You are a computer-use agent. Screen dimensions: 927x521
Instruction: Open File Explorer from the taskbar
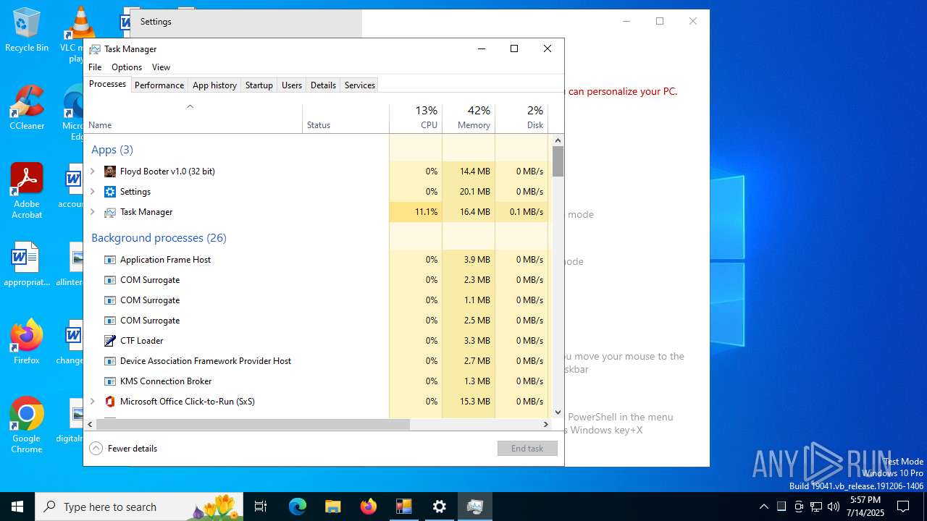[333, 507]
